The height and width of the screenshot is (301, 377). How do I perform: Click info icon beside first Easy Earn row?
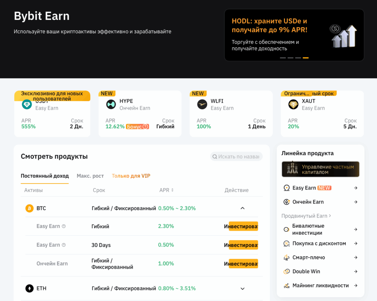point(64,226)
